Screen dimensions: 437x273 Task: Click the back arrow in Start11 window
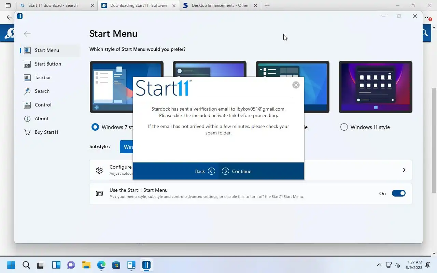coord(27,33)
